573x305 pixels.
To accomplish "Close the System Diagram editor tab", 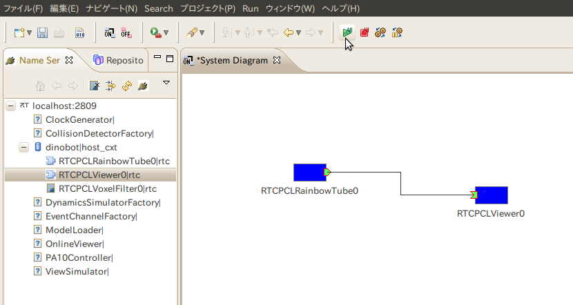I will pyautogui.click(x=277, y=60).
